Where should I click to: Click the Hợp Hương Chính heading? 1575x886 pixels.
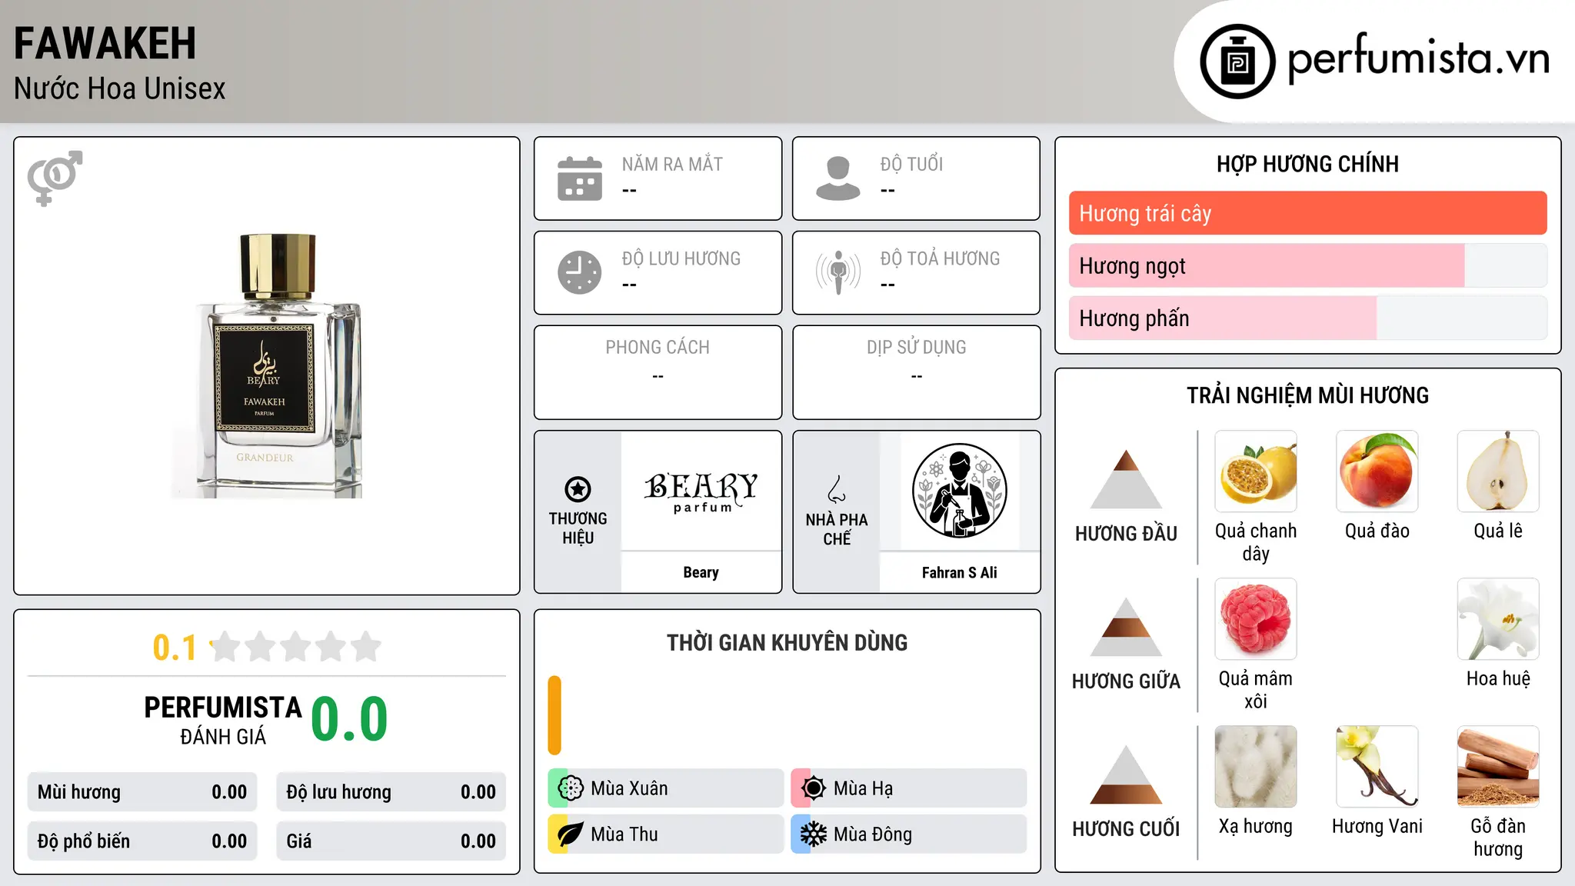1307,164
